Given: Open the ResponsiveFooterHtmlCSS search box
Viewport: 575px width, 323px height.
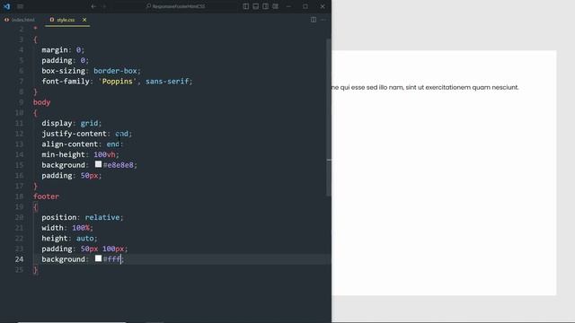Looking at the screenshot, I should pyautogui.click(x=176, y=6).
